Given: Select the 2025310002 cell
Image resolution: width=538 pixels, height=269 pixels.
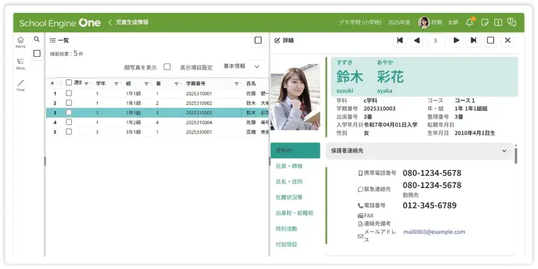Looking at the screenshot, I should [199, 103].
